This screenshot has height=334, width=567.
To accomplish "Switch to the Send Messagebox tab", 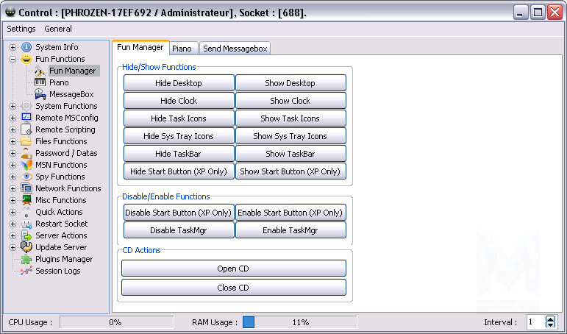I will coord(235,49).
